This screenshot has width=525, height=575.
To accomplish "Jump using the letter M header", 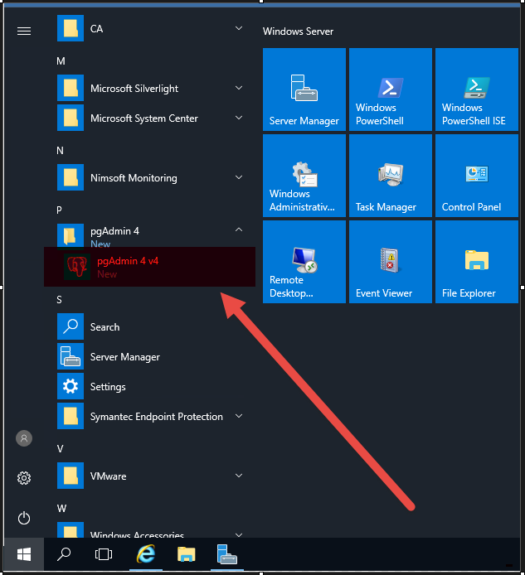I will tap(61, 61).
